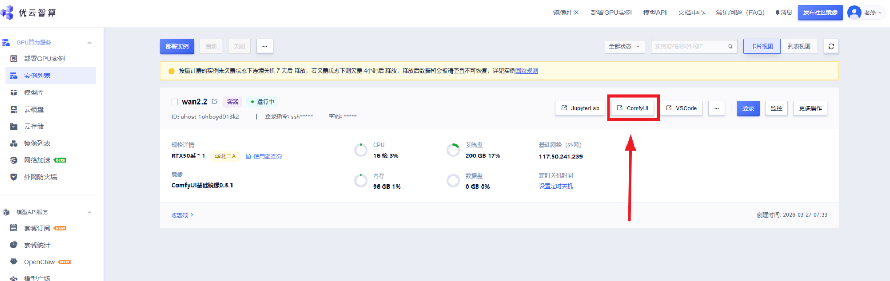Viewport: 890px width, 281px height.
Task: Switch to card view (卡片视图)
Action: [x=762, y=46]
